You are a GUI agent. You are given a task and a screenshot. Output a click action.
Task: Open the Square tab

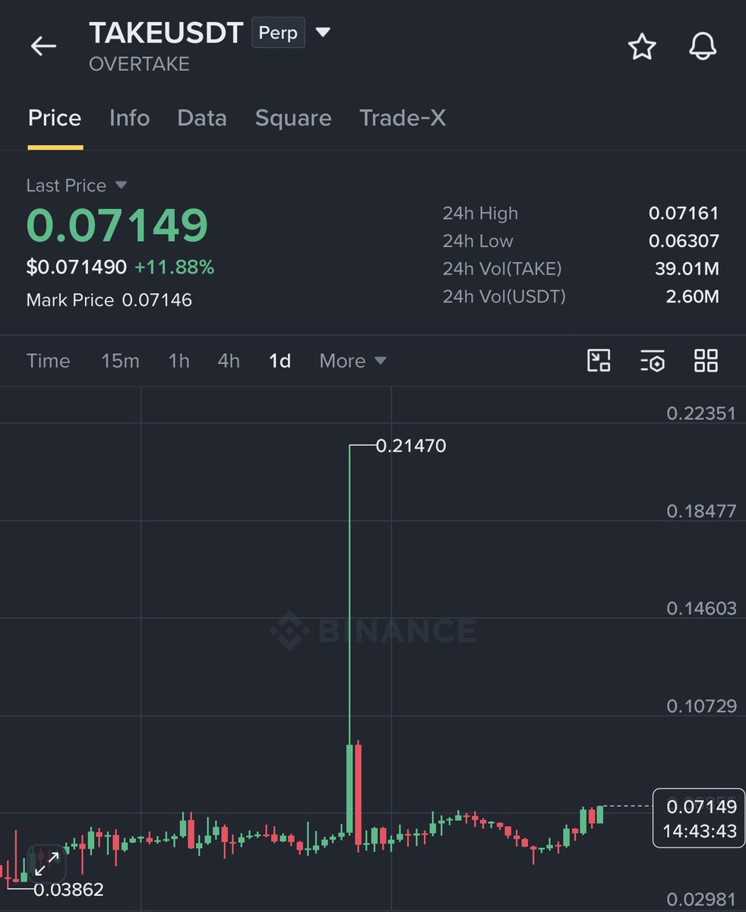(x=293, y=118)
